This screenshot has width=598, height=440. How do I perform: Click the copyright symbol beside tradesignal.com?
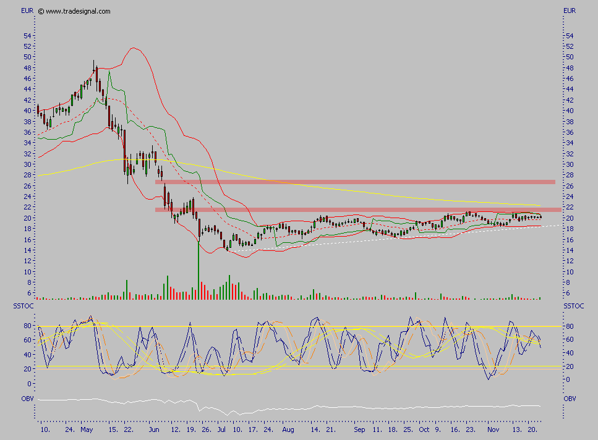tap(41, 11)
